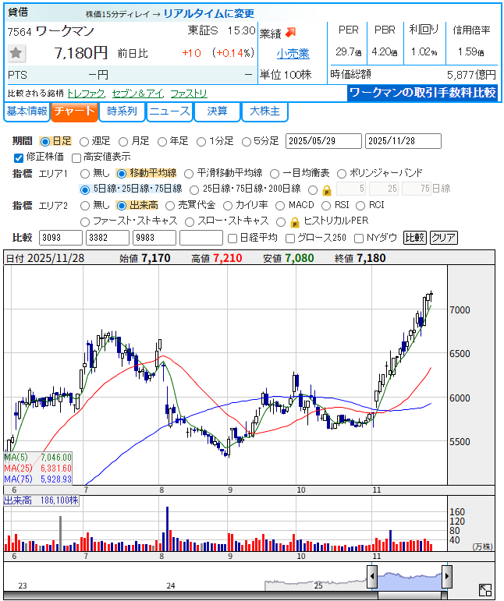Open the 小売業 sector link
The width and height of the screenshot is (504, 601).
tap(293, 54)
